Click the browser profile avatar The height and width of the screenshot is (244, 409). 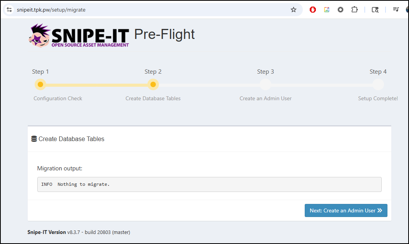pos(407,10)
